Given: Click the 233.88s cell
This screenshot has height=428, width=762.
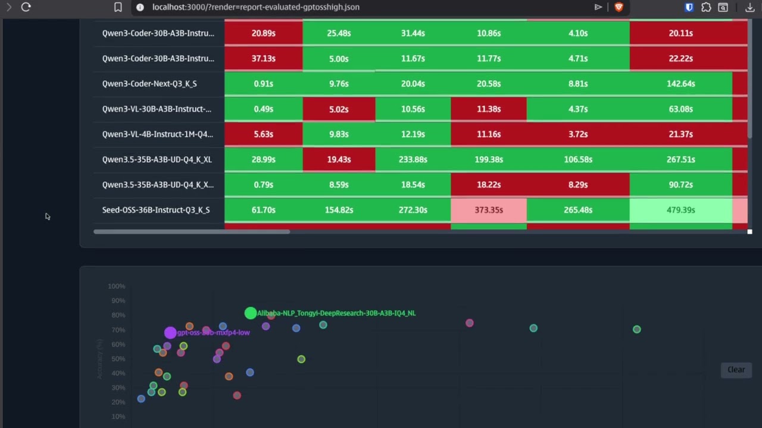Looking at the screenshot, I should (x=413, y=159).
